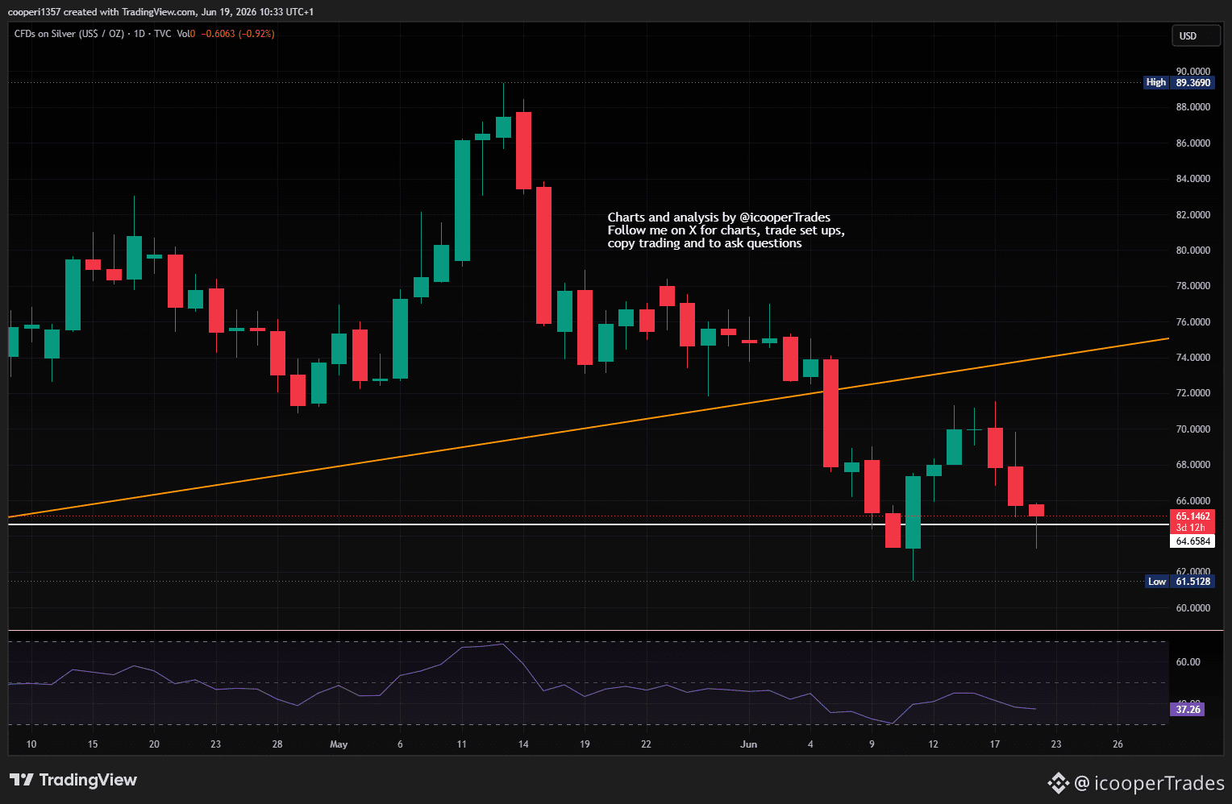The image size is (1232, 804).
Task: Click the "12" date axis label
Action: pos(933,744)
